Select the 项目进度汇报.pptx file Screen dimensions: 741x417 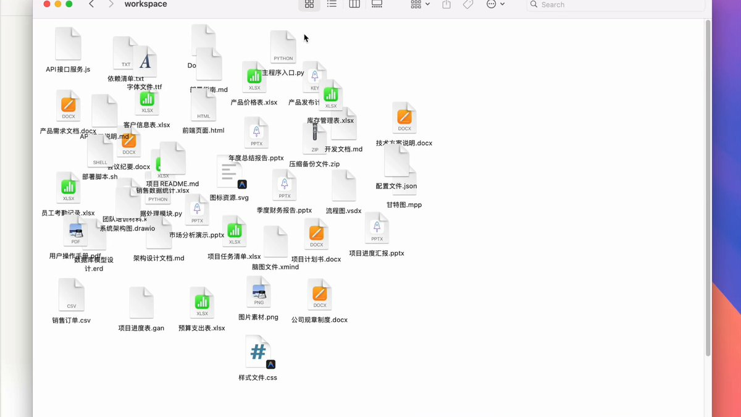377,229
